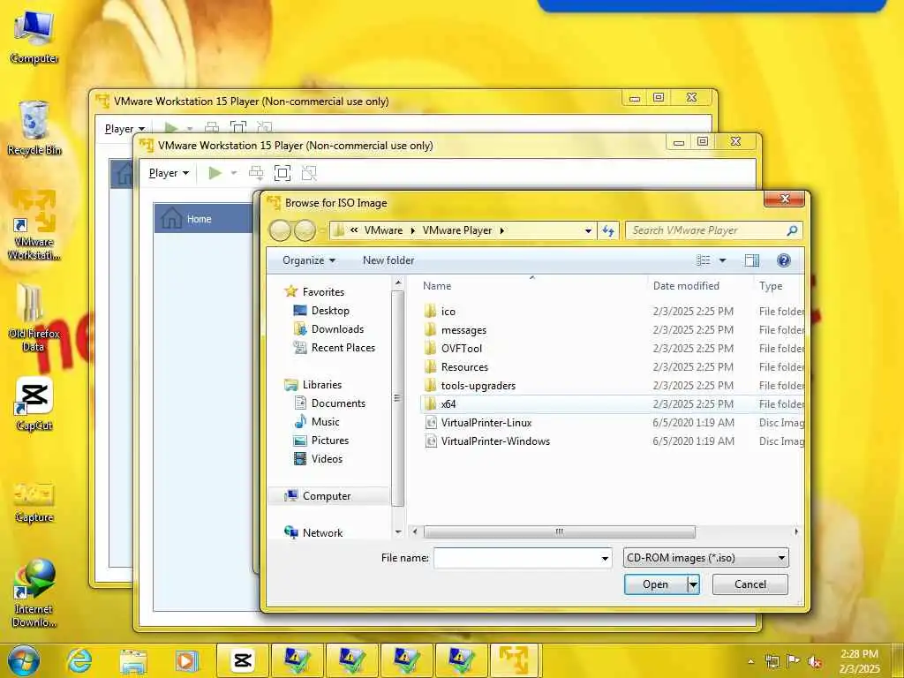The width and height of the screenshot is (904, 678).
Task: Select Computer in navigation pane
Action: point(326,496)
